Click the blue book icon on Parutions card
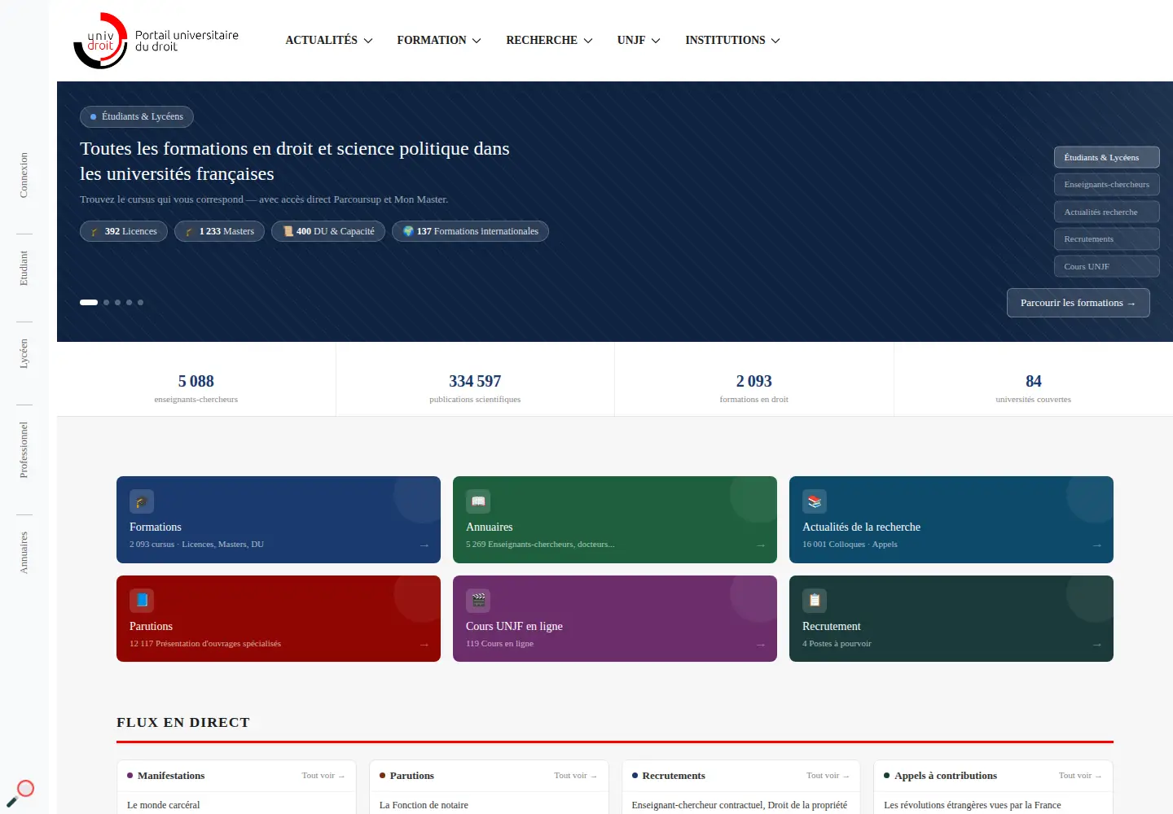This screenshot has width=1173, height=814. tap(142, 601)
